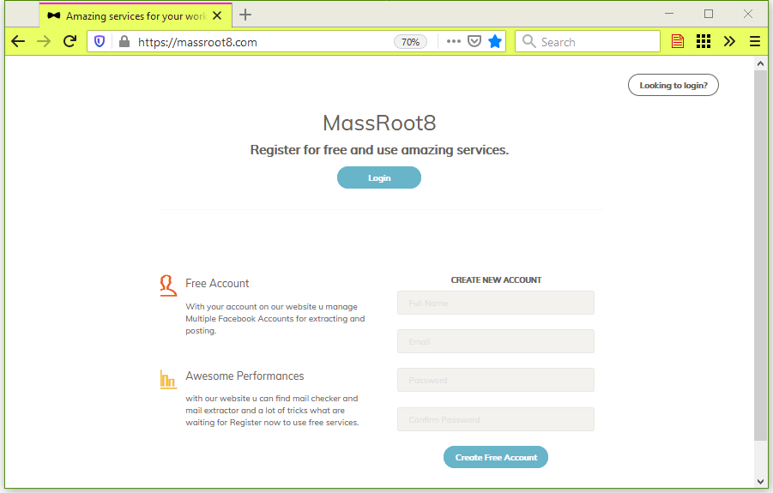Close the Amazing services tab
The height and width of the screenshot is (493, 773).
coord(217,15)
